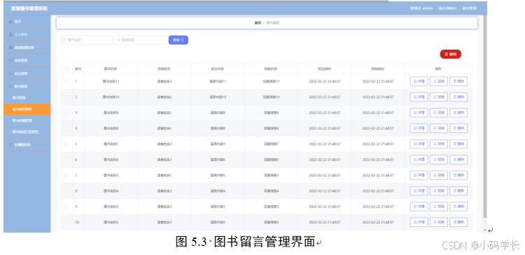Open the Home (首页) item in the sidebar
The height and width of the screenshot is (255, 525).
27,22
